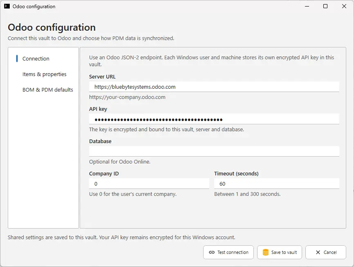Image resolution: width=354 pixels, height=267 pixels.
Task: Click the 'Between 1 and 300 seconds.' hint
Action: pos(247,194)
